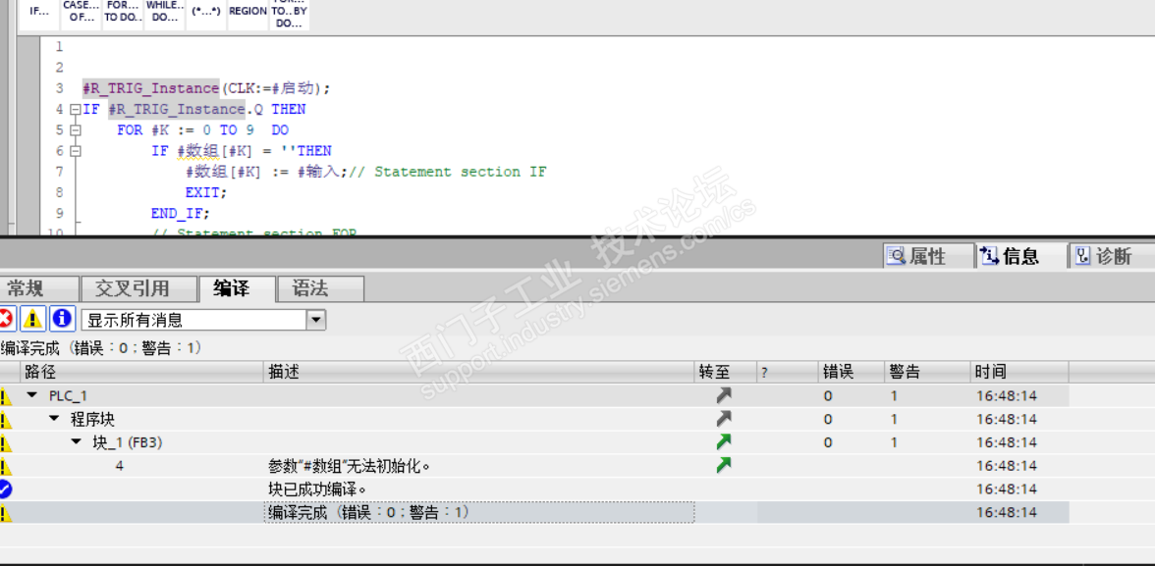Image resolution: width=1155 pixels, height=566 pixels.
Task: Sort by the 错误 column header
Action: 851,373
